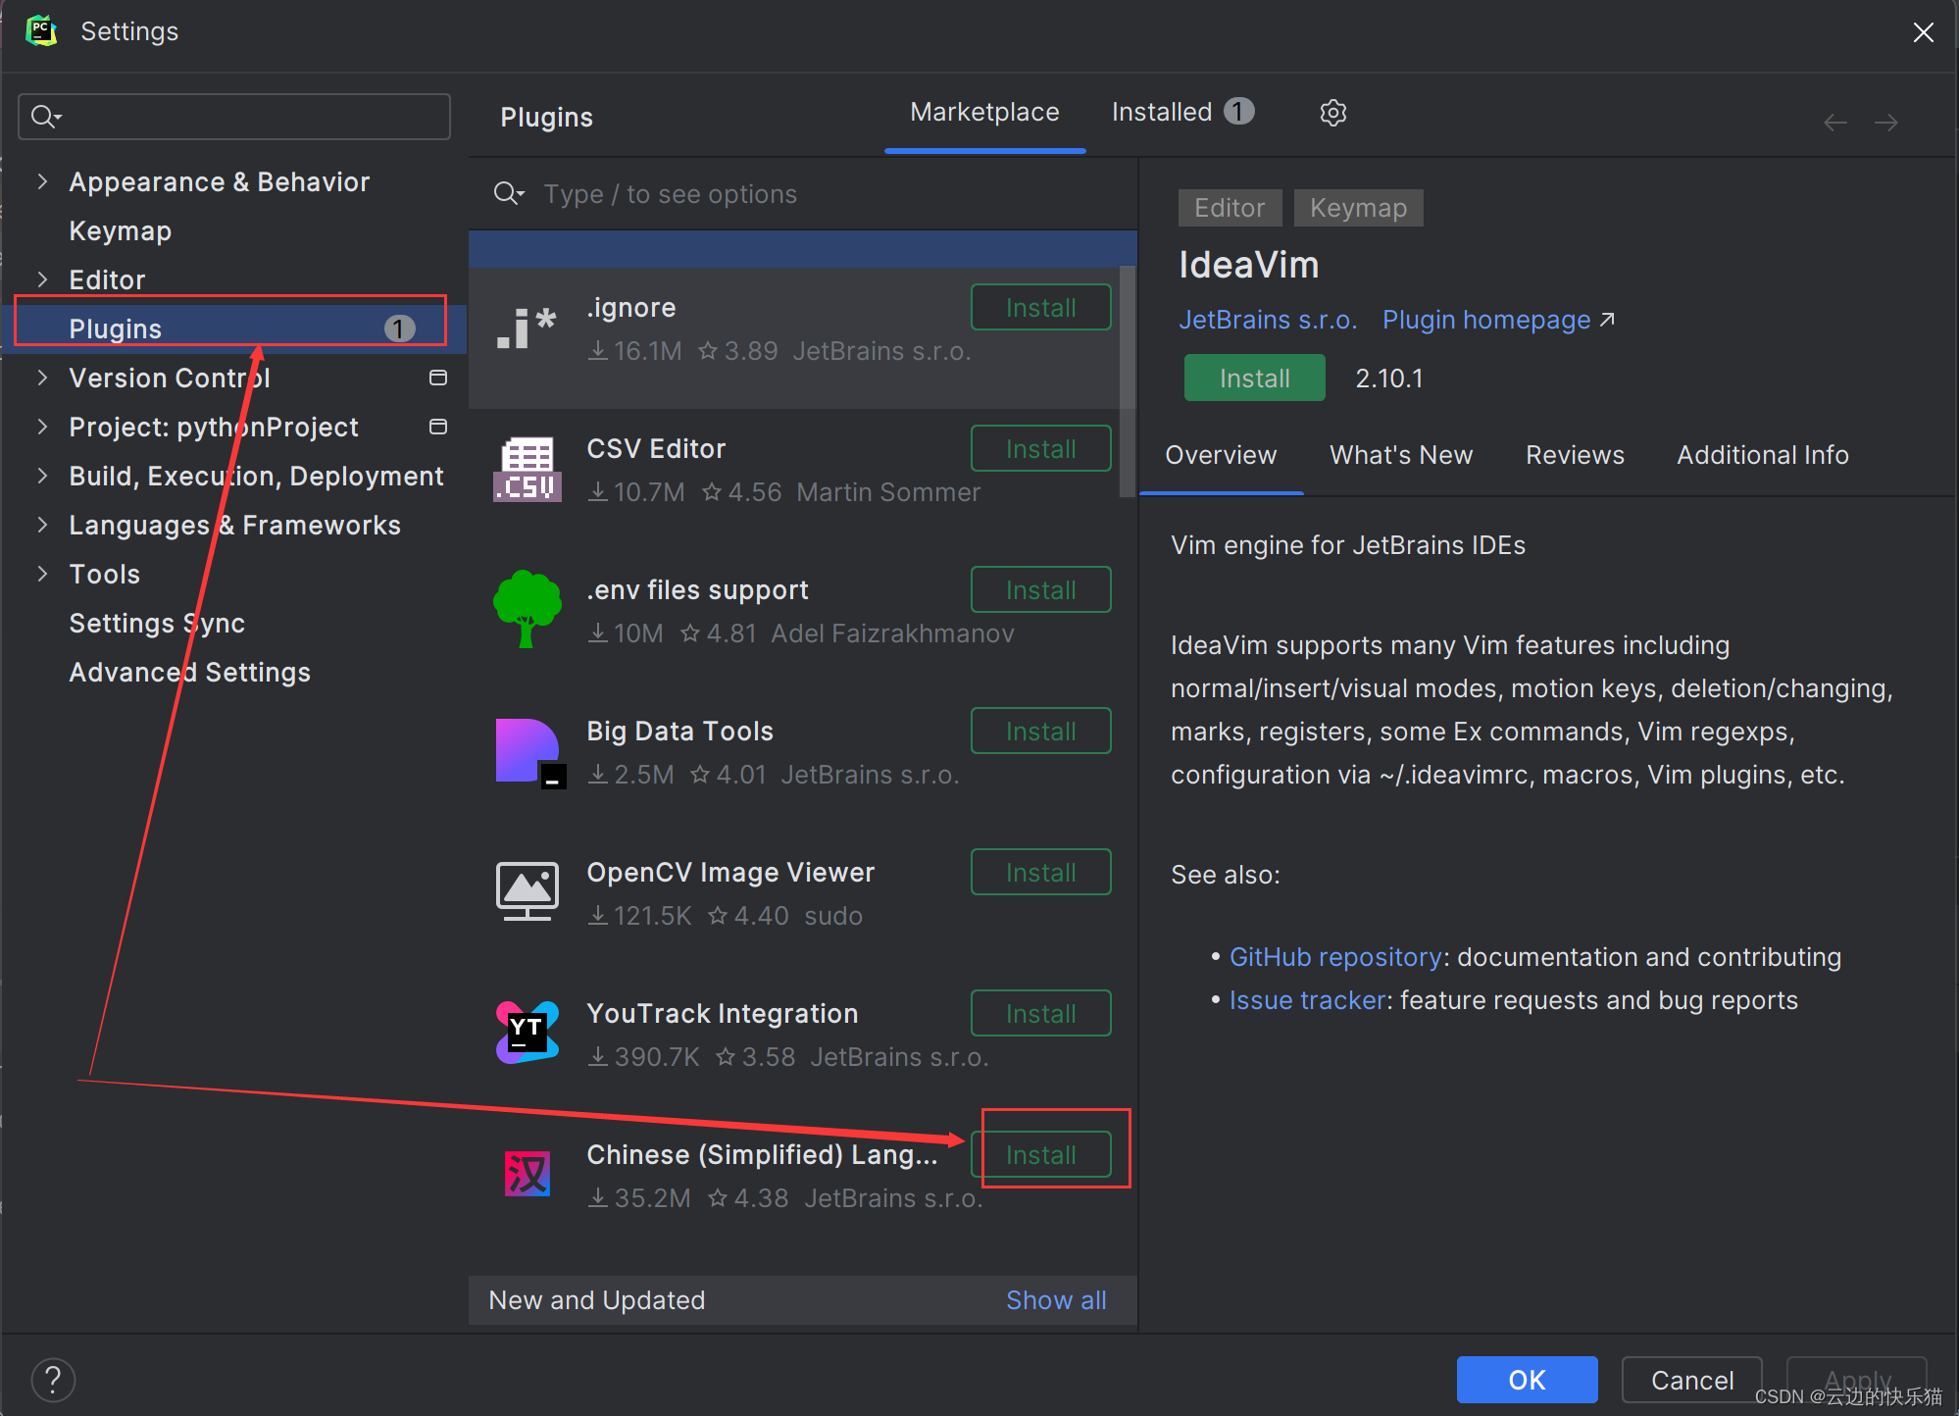Click the plugin list scrollbar
Viewport: 1959px width, 1416px height.
pos(1128,382)
